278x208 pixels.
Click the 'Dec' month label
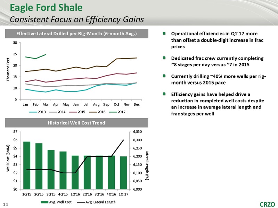pyautogui.click(x=137, y=105)
